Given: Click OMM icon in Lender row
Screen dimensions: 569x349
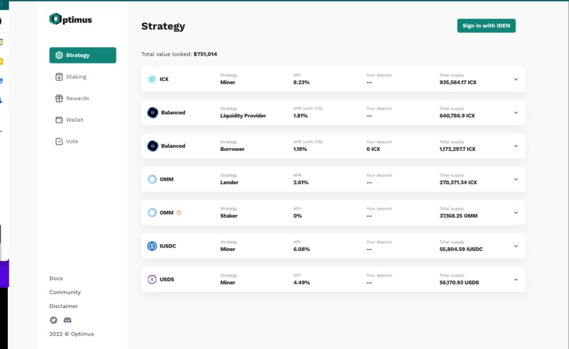Looking at the screenshot, I should [x=152, y=179].
